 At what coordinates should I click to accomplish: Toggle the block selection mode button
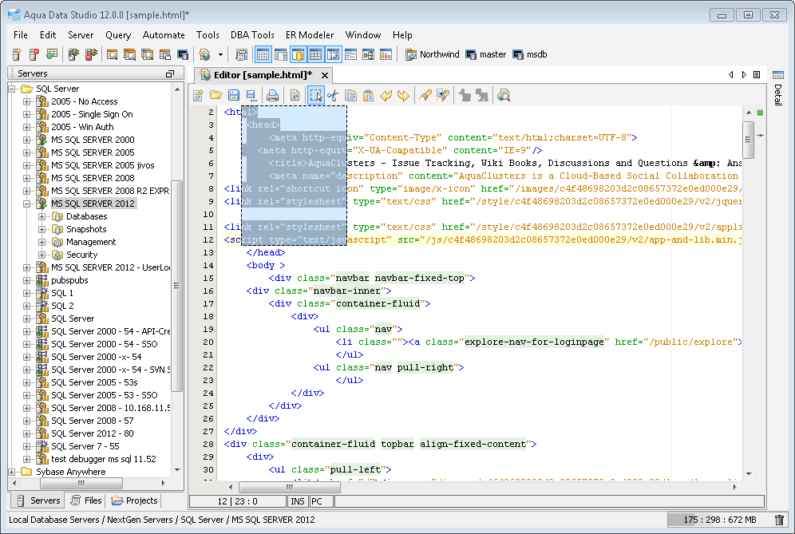point(316,96)
